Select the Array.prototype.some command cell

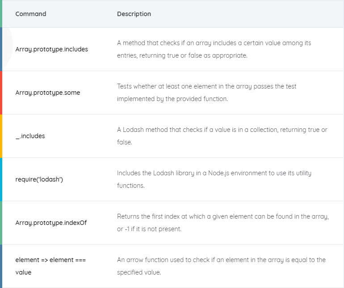48,93
